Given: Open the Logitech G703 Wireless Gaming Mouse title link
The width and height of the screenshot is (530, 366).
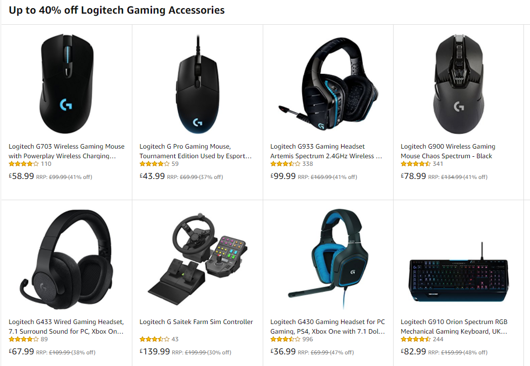Looking at the screenshot, I should [x=67, y=151].
